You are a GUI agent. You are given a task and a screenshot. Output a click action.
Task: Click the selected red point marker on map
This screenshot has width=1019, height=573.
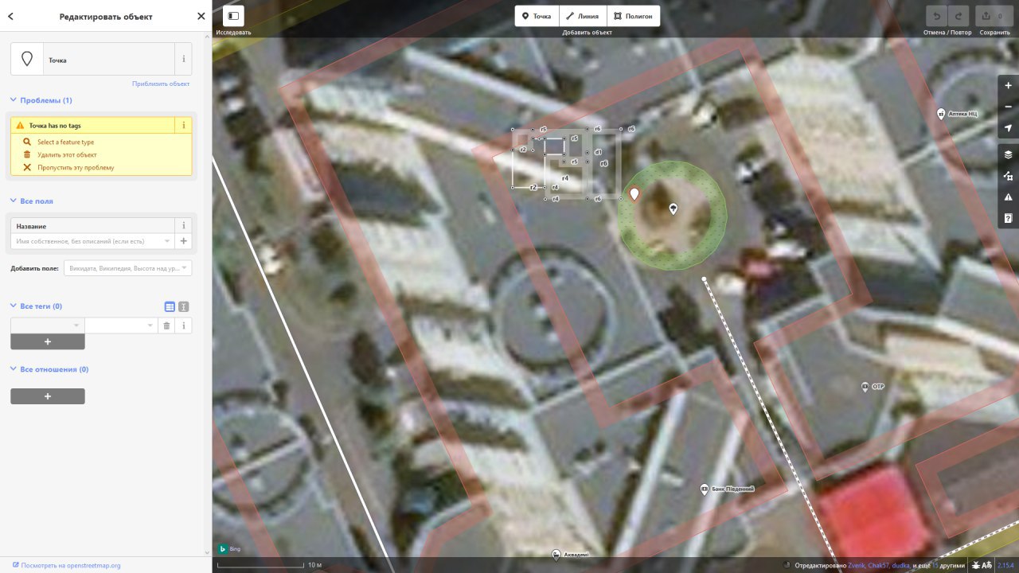click(x=634, y=194)
